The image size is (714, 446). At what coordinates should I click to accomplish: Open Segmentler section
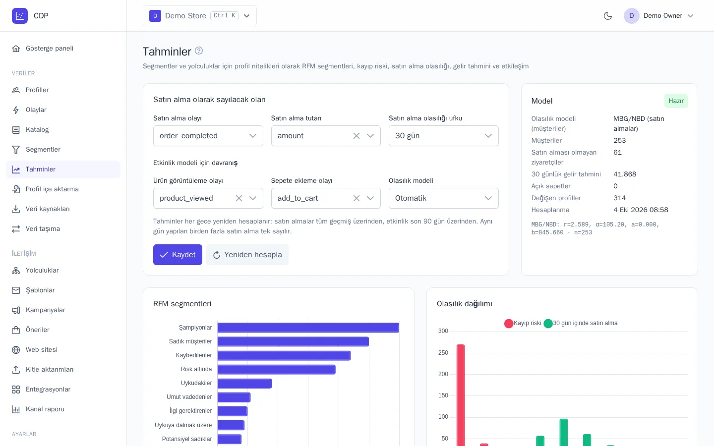point(63,150)
